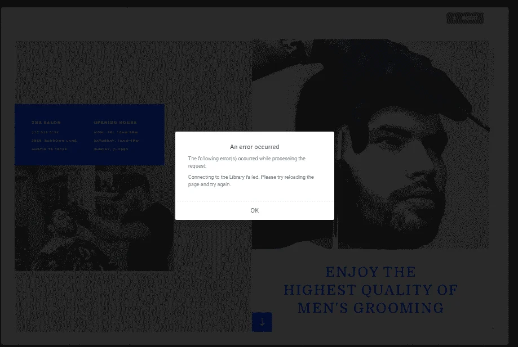Click the 'An error occurred' dialog title
The width and height of the screenshot is (518, 347).
pyautogui.click(x=254, y=147)
